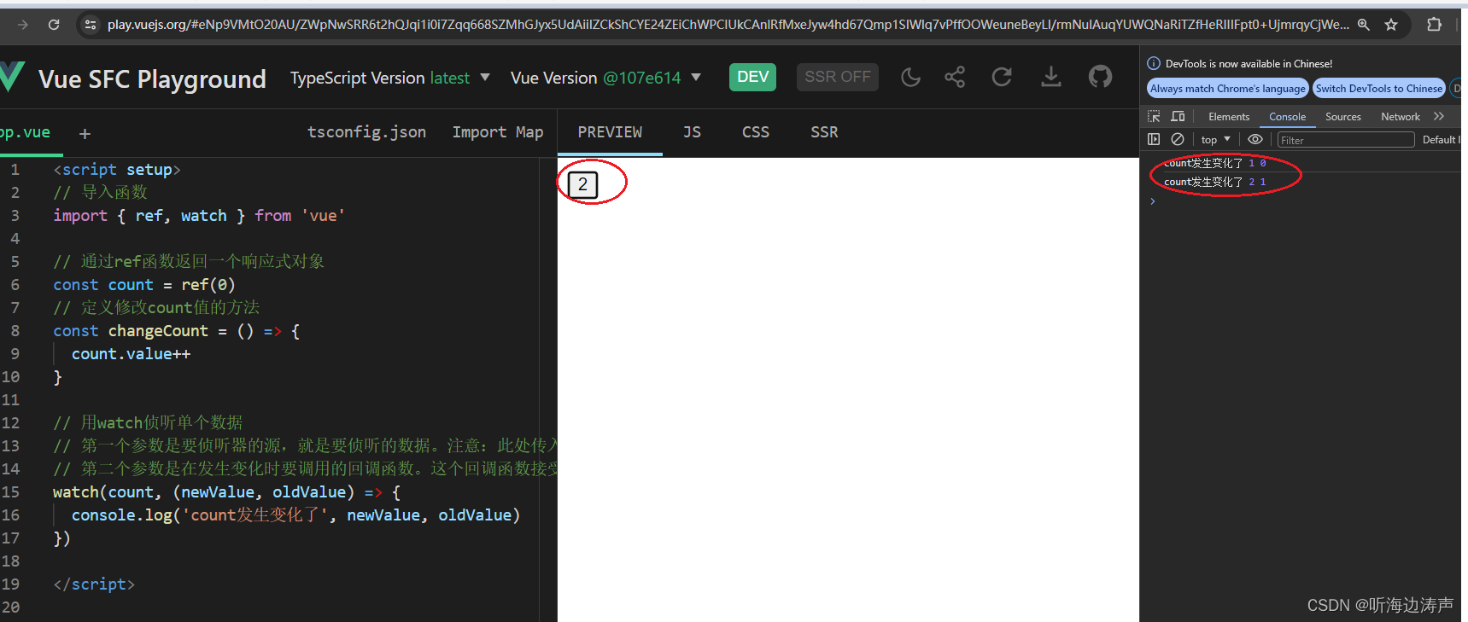
Task: Go forward in browser history
Action: pyautogui.click(x=23, y=25)
